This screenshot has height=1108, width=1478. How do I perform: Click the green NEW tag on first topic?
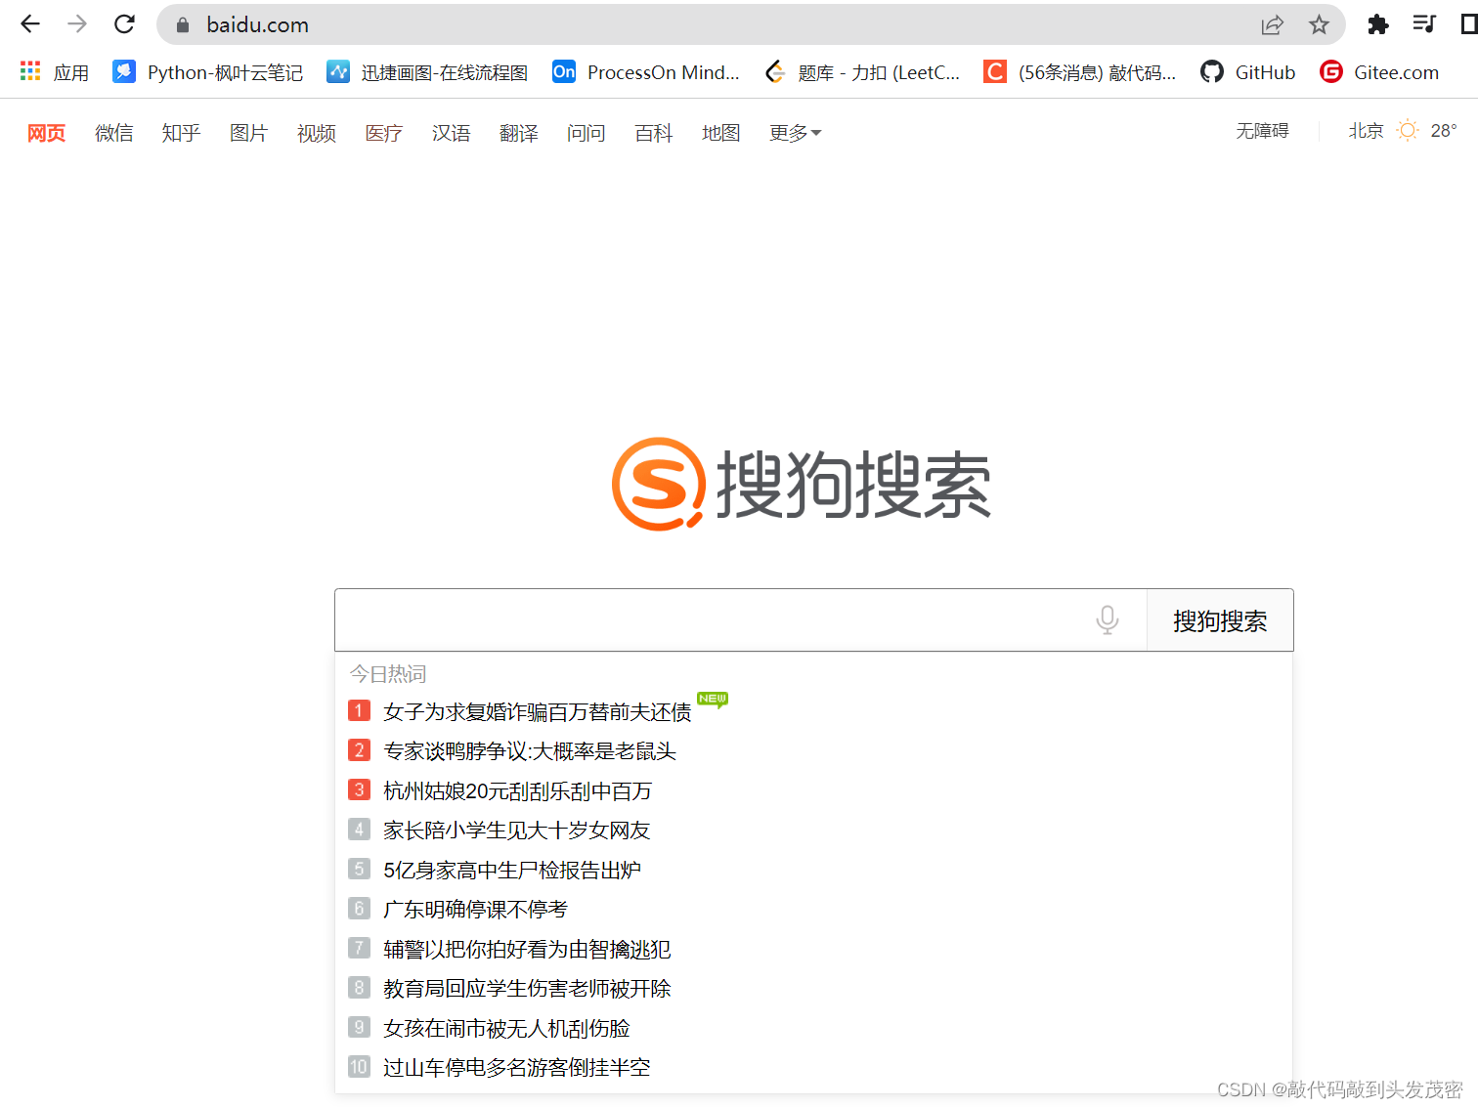pos(713,700)
